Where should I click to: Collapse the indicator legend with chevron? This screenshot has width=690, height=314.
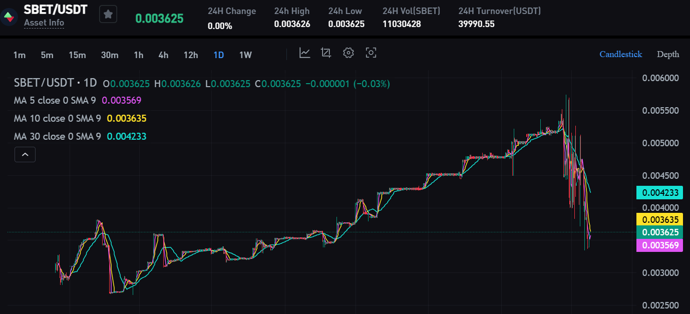click(25, 154)
